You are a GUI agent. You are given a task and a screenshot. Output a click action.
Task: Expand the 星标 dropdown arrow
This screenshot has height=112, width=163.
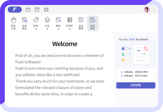[x=59, y=29]
